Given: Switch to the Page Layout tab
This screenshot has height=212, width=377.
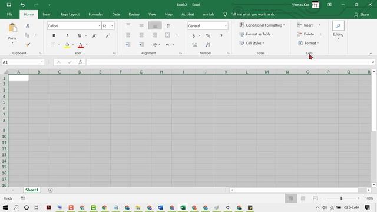Looking at the screenshot, I should 70,14.
